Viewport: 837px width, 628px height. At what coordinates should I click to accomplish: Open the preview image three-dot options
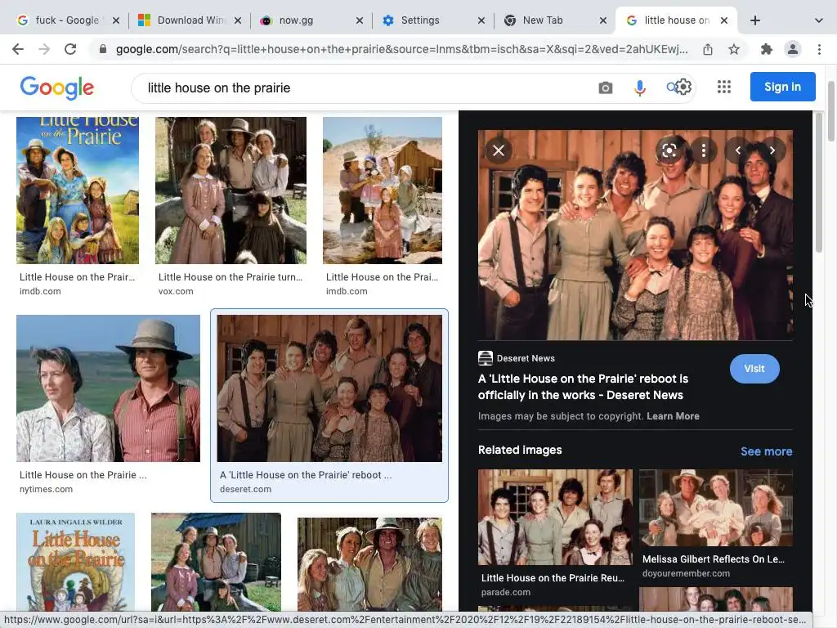tap(704, 150)
